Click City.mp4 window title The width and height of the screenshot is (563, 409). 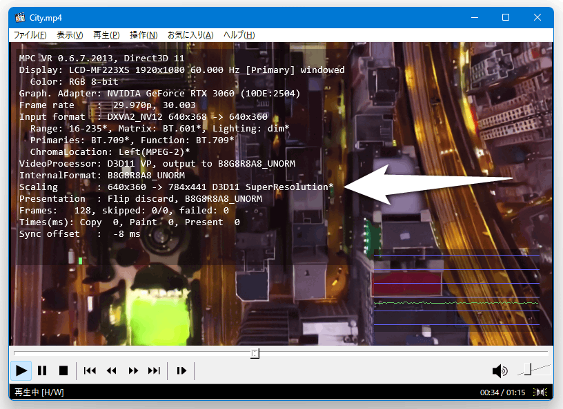46,18
